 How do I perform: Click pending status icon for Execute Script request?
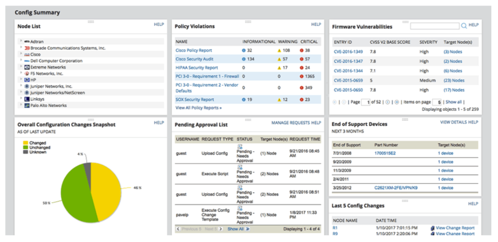coord(240,167)
